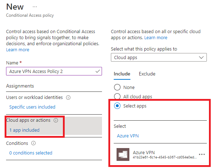This screenshot has width=215, height=168.
Task: Open the 0 conditions selected link
Action: [x=31, y=153]
